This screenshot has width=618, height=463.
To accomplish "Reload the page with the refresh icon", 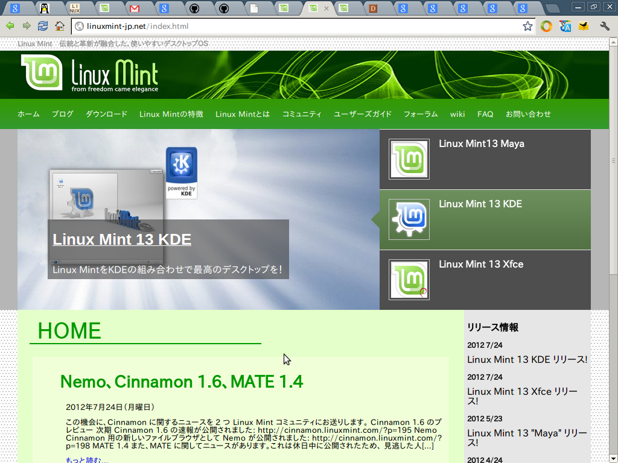I will (x=42, y=26).
